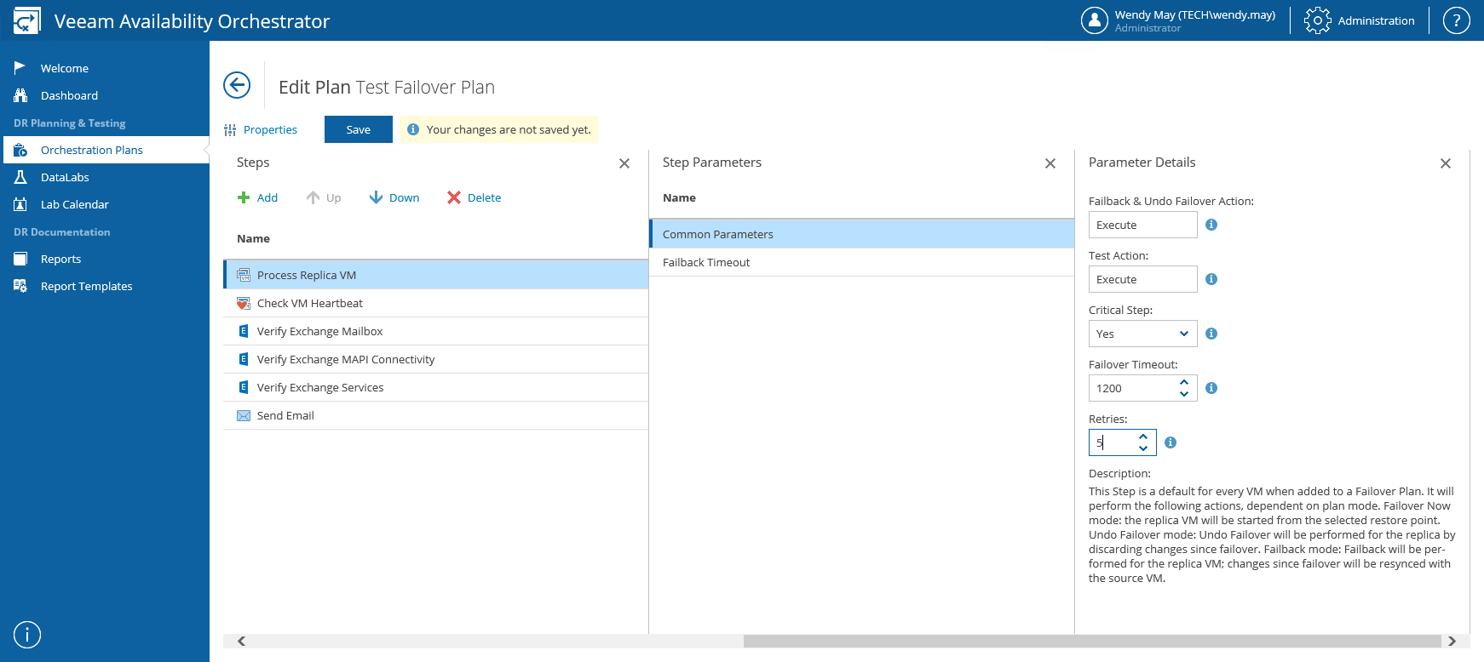1484x662 pixels.
Task: Open the Administration gear icon
Action: pos(1317,20)
